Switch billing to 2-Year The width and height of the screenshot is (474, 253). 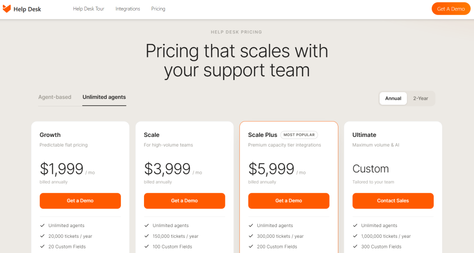click(420, 99)
